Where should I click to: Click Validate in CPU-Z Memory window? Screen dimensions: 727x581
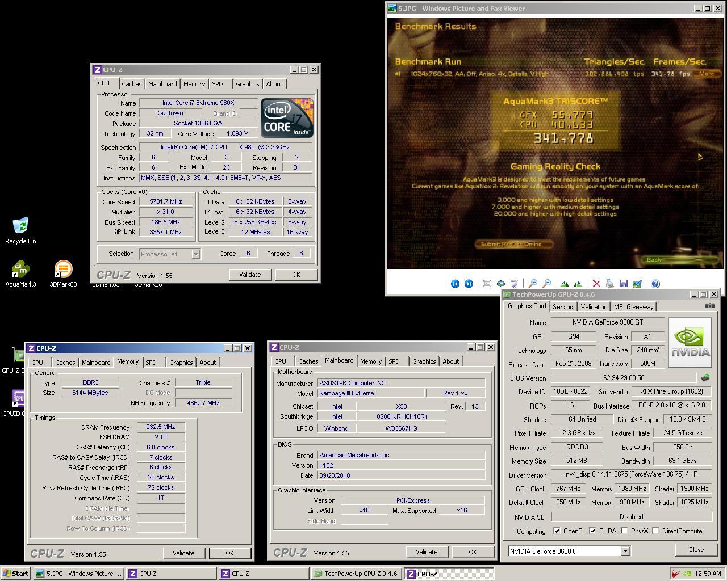click(x=183, y=553)
